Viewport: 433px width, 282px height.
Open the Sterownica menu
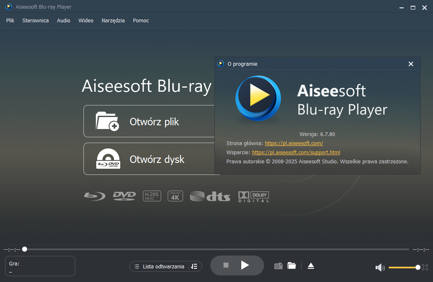36,20
